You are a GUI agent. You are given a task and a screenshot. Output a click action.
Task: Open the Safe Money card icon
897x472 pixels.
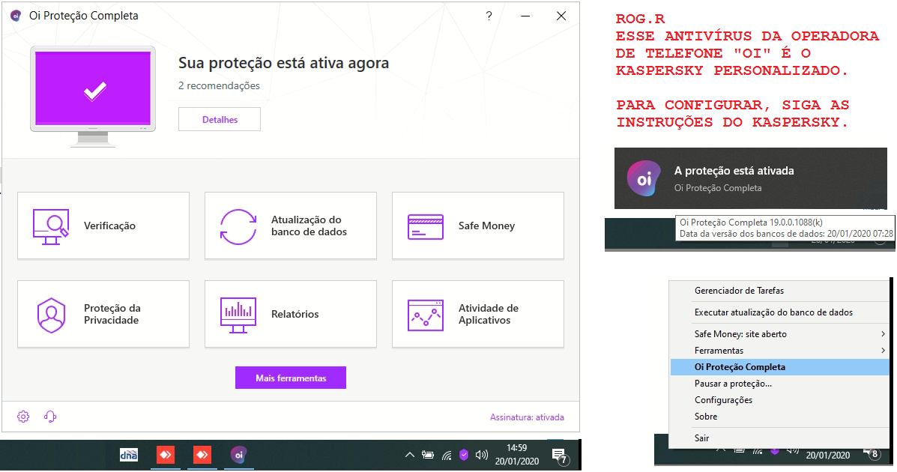point(426,226)
